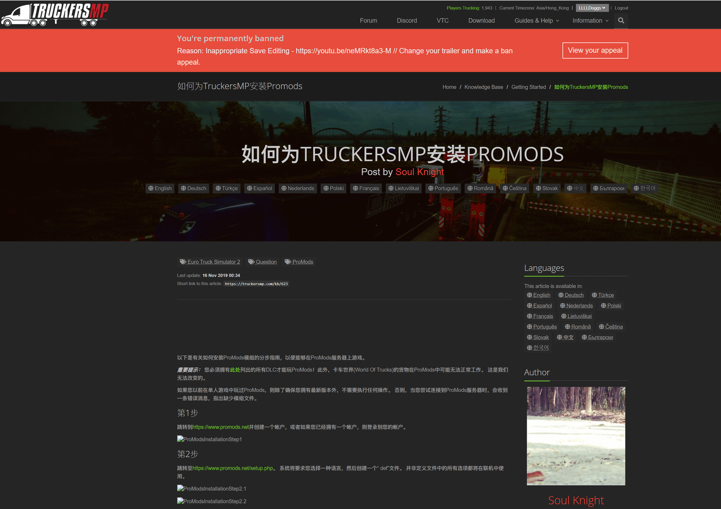Select Čeština in the Languages sidebar
Image resolution: width=721 pixels, height=509 pixels.
pos(611,327)
